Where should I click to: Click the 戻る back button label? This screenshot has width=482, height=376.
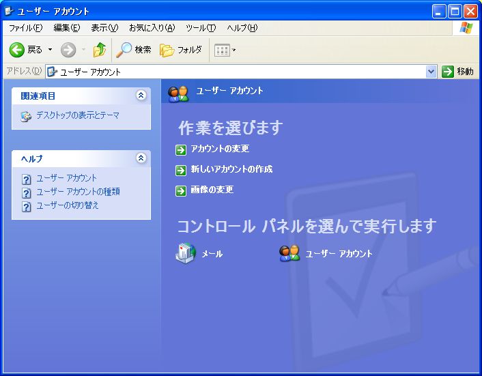coord(35,49)
